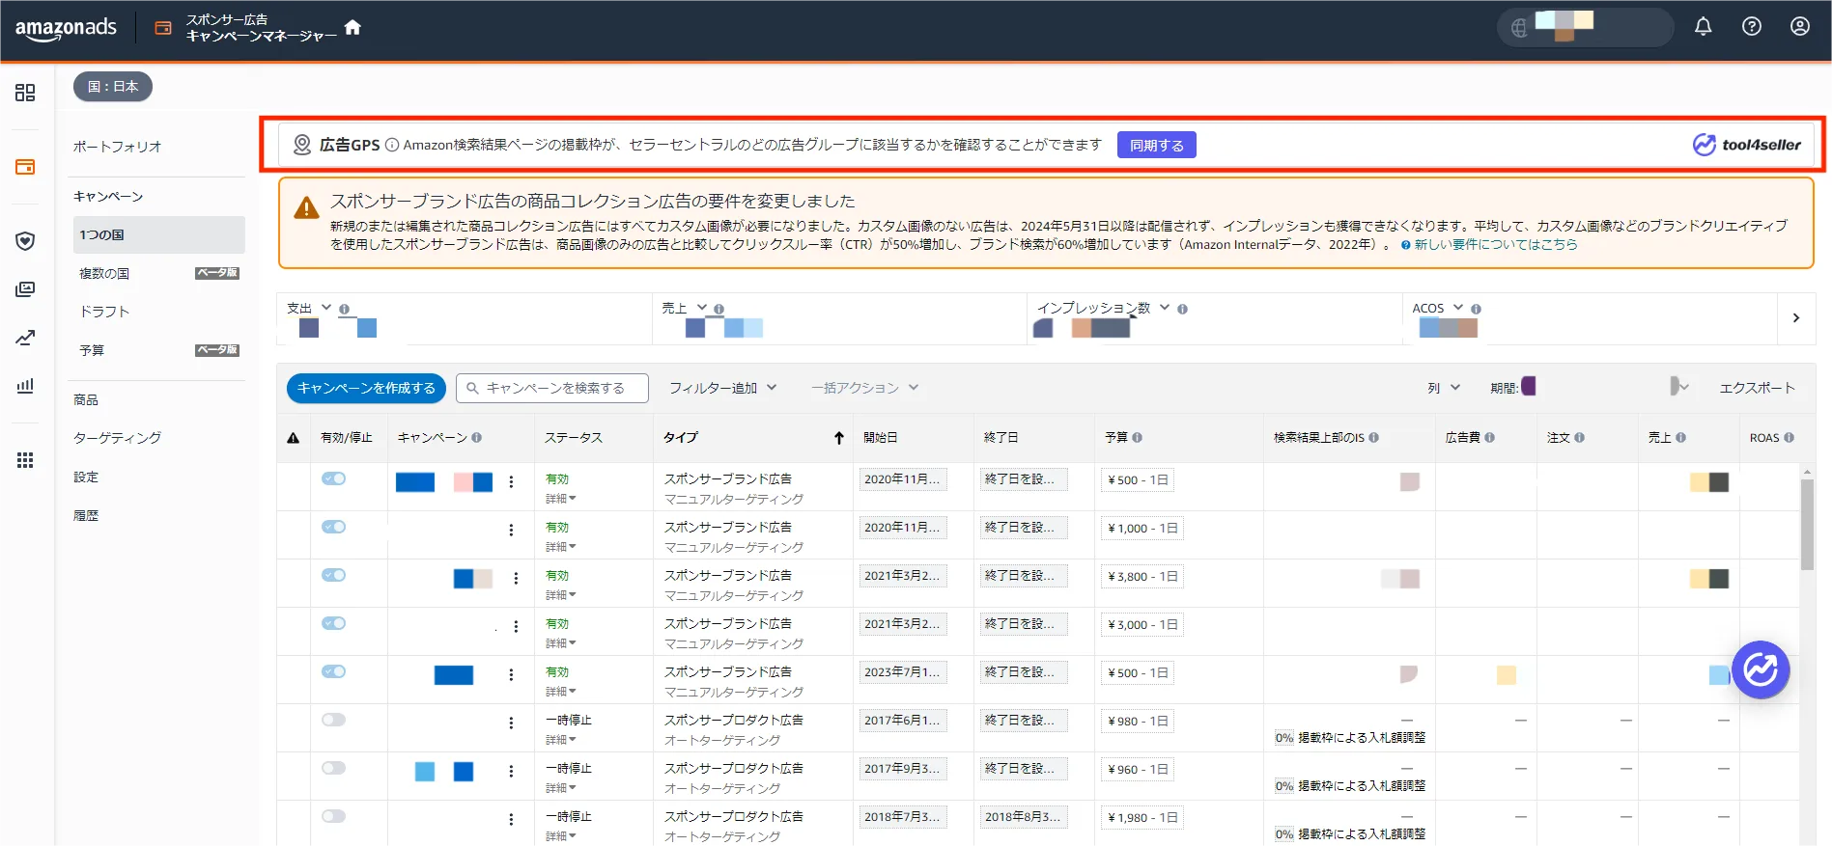Open the account profile icon
The width and height of the screenshot is (1832, 846).
(x=1800, y=27)
